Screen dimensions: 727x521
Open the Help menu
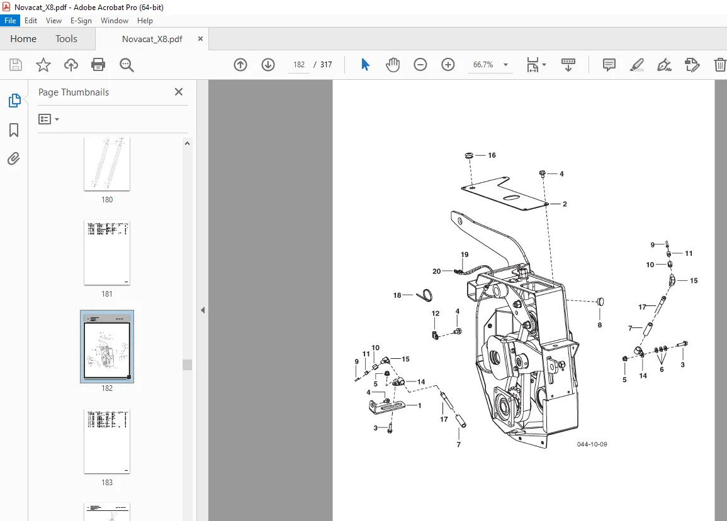(x=145, y=21)
